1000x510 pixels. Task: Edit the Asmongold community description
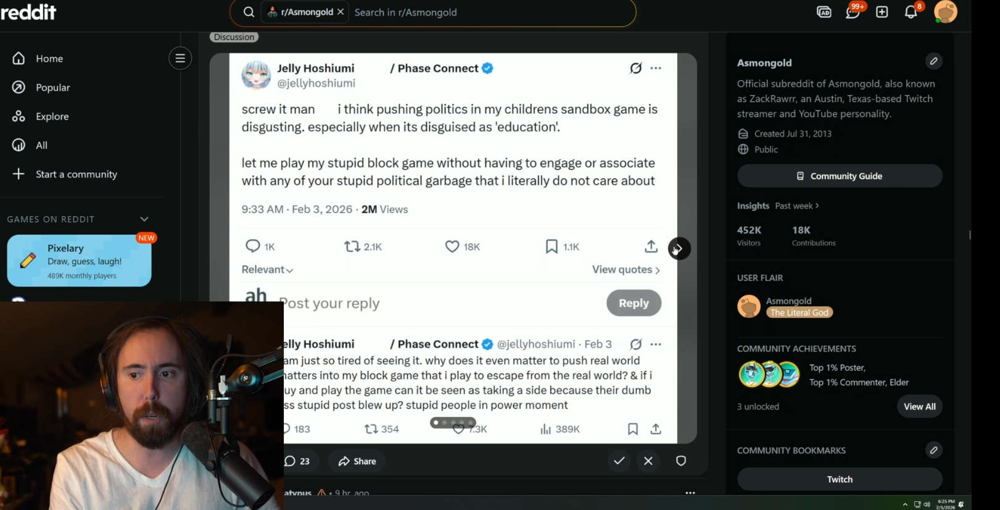pos(933,61)
